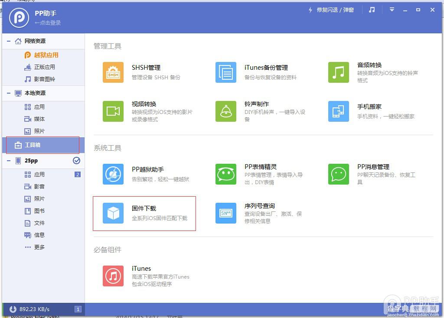The image size is (444, 318).
Task: Click the 铃声制作 title text
Action: [x=257, y=104]
